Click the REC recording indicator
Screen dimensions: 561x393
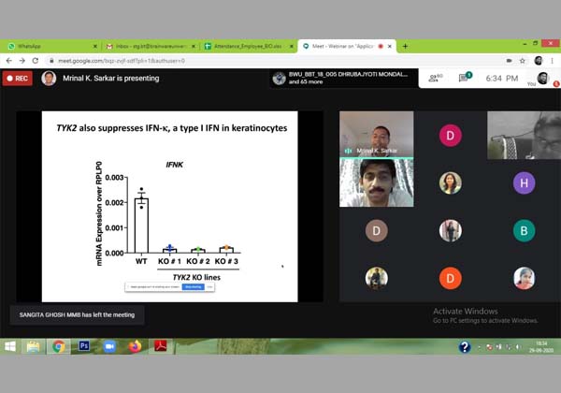tap(17, 79)
